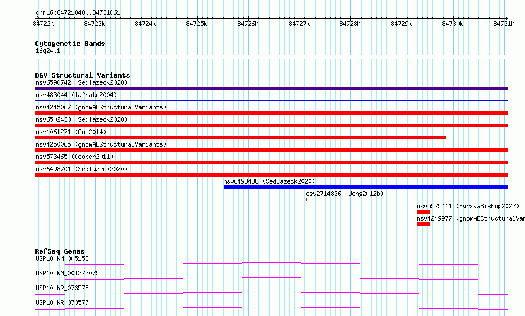The width and height of the screenshot is (525, 316).
Task: Open the nsv573465 (Cooper2011) label
Action: tap(74, 157)
